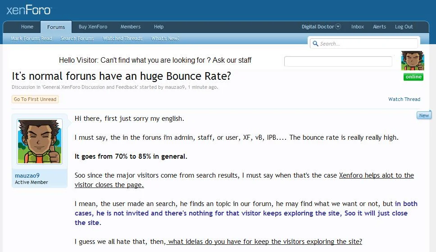Click '1 minute ago' timestamp
The height and width of the screenshot is (252, 436).
coord(202,87)
